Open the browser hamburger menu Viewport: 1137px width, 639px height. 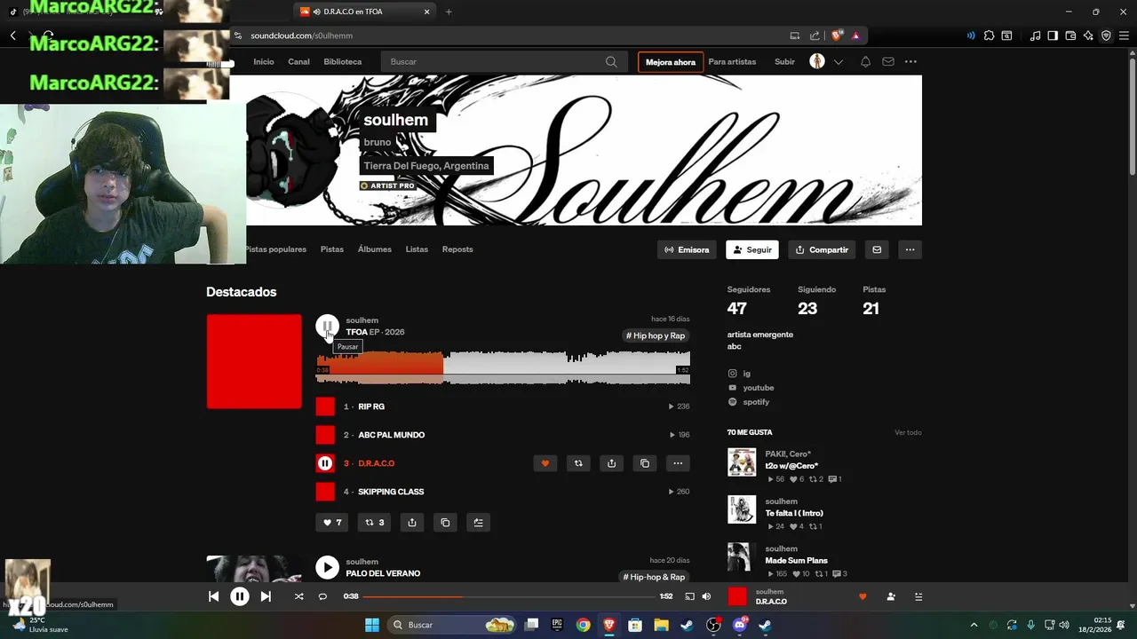1122,35
